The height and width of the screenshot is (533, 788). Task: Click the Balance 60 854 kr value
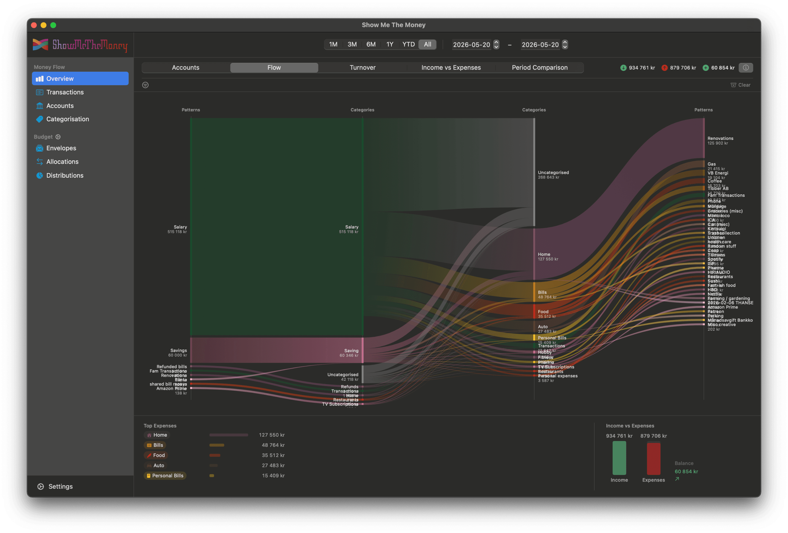(x=686, y=472)
